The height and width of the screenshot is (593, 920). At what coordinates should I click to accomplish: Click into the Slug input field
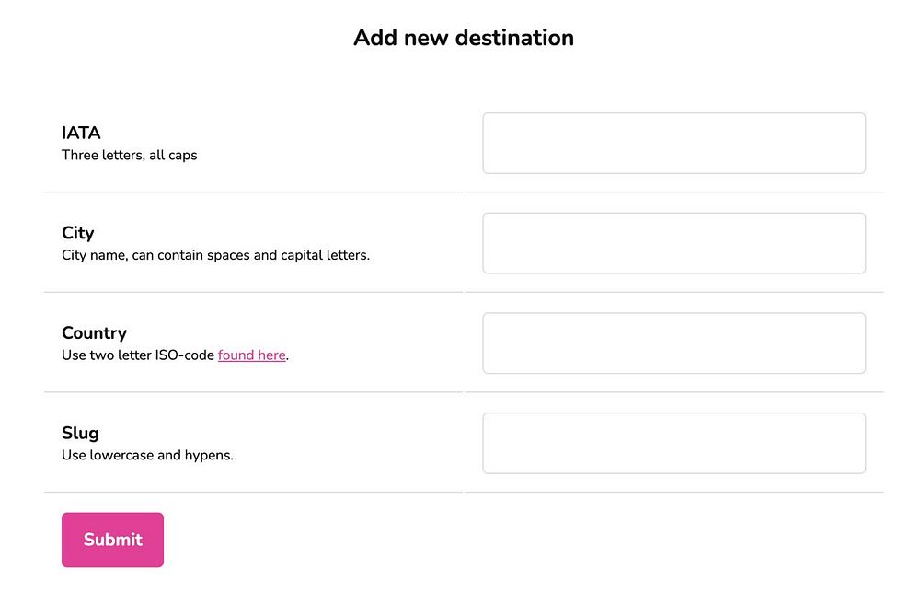[x=673, y=443]
